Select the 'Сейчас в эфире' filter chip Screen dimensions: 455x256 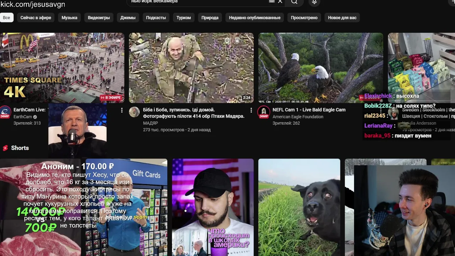pos(36,18)
